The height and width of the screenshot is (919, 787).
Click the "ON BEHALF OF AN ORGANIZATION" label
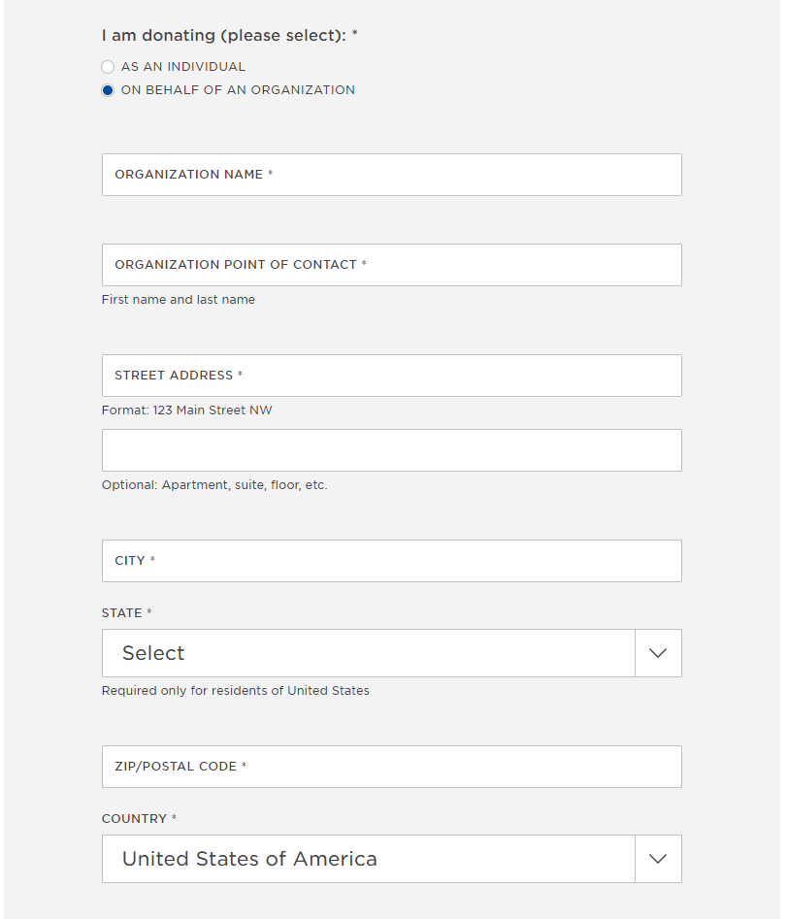tap(238, 90)
